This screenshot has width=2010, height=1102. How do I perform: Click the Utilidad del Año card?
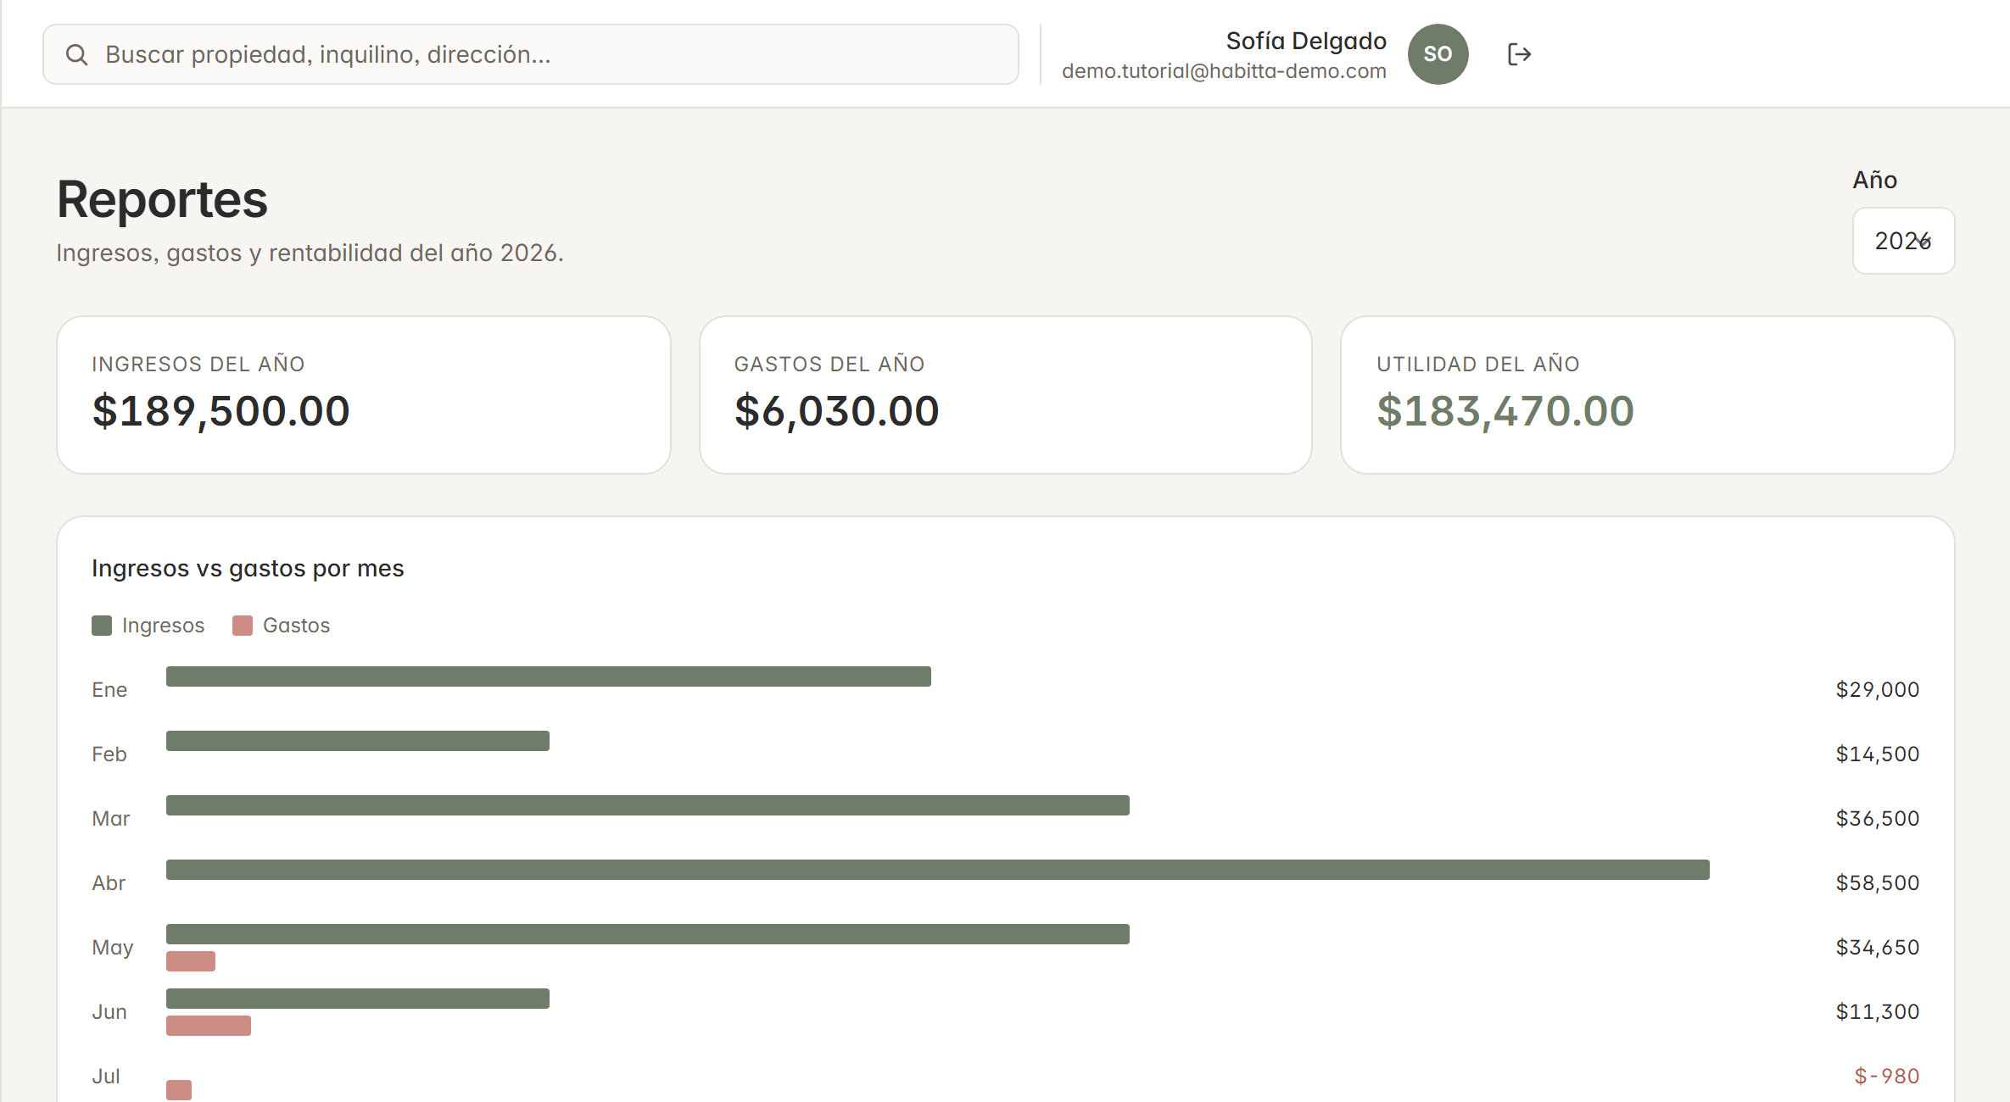coord(1648,395)
